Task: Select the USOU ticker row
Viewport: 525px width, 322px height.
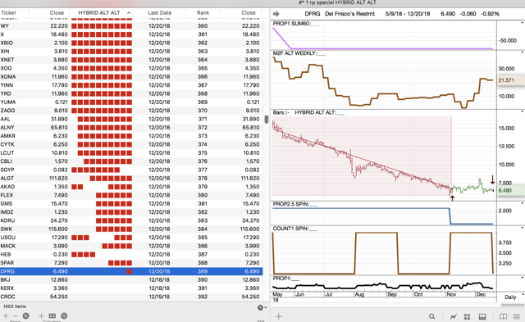Action: (x=131, y=238)
